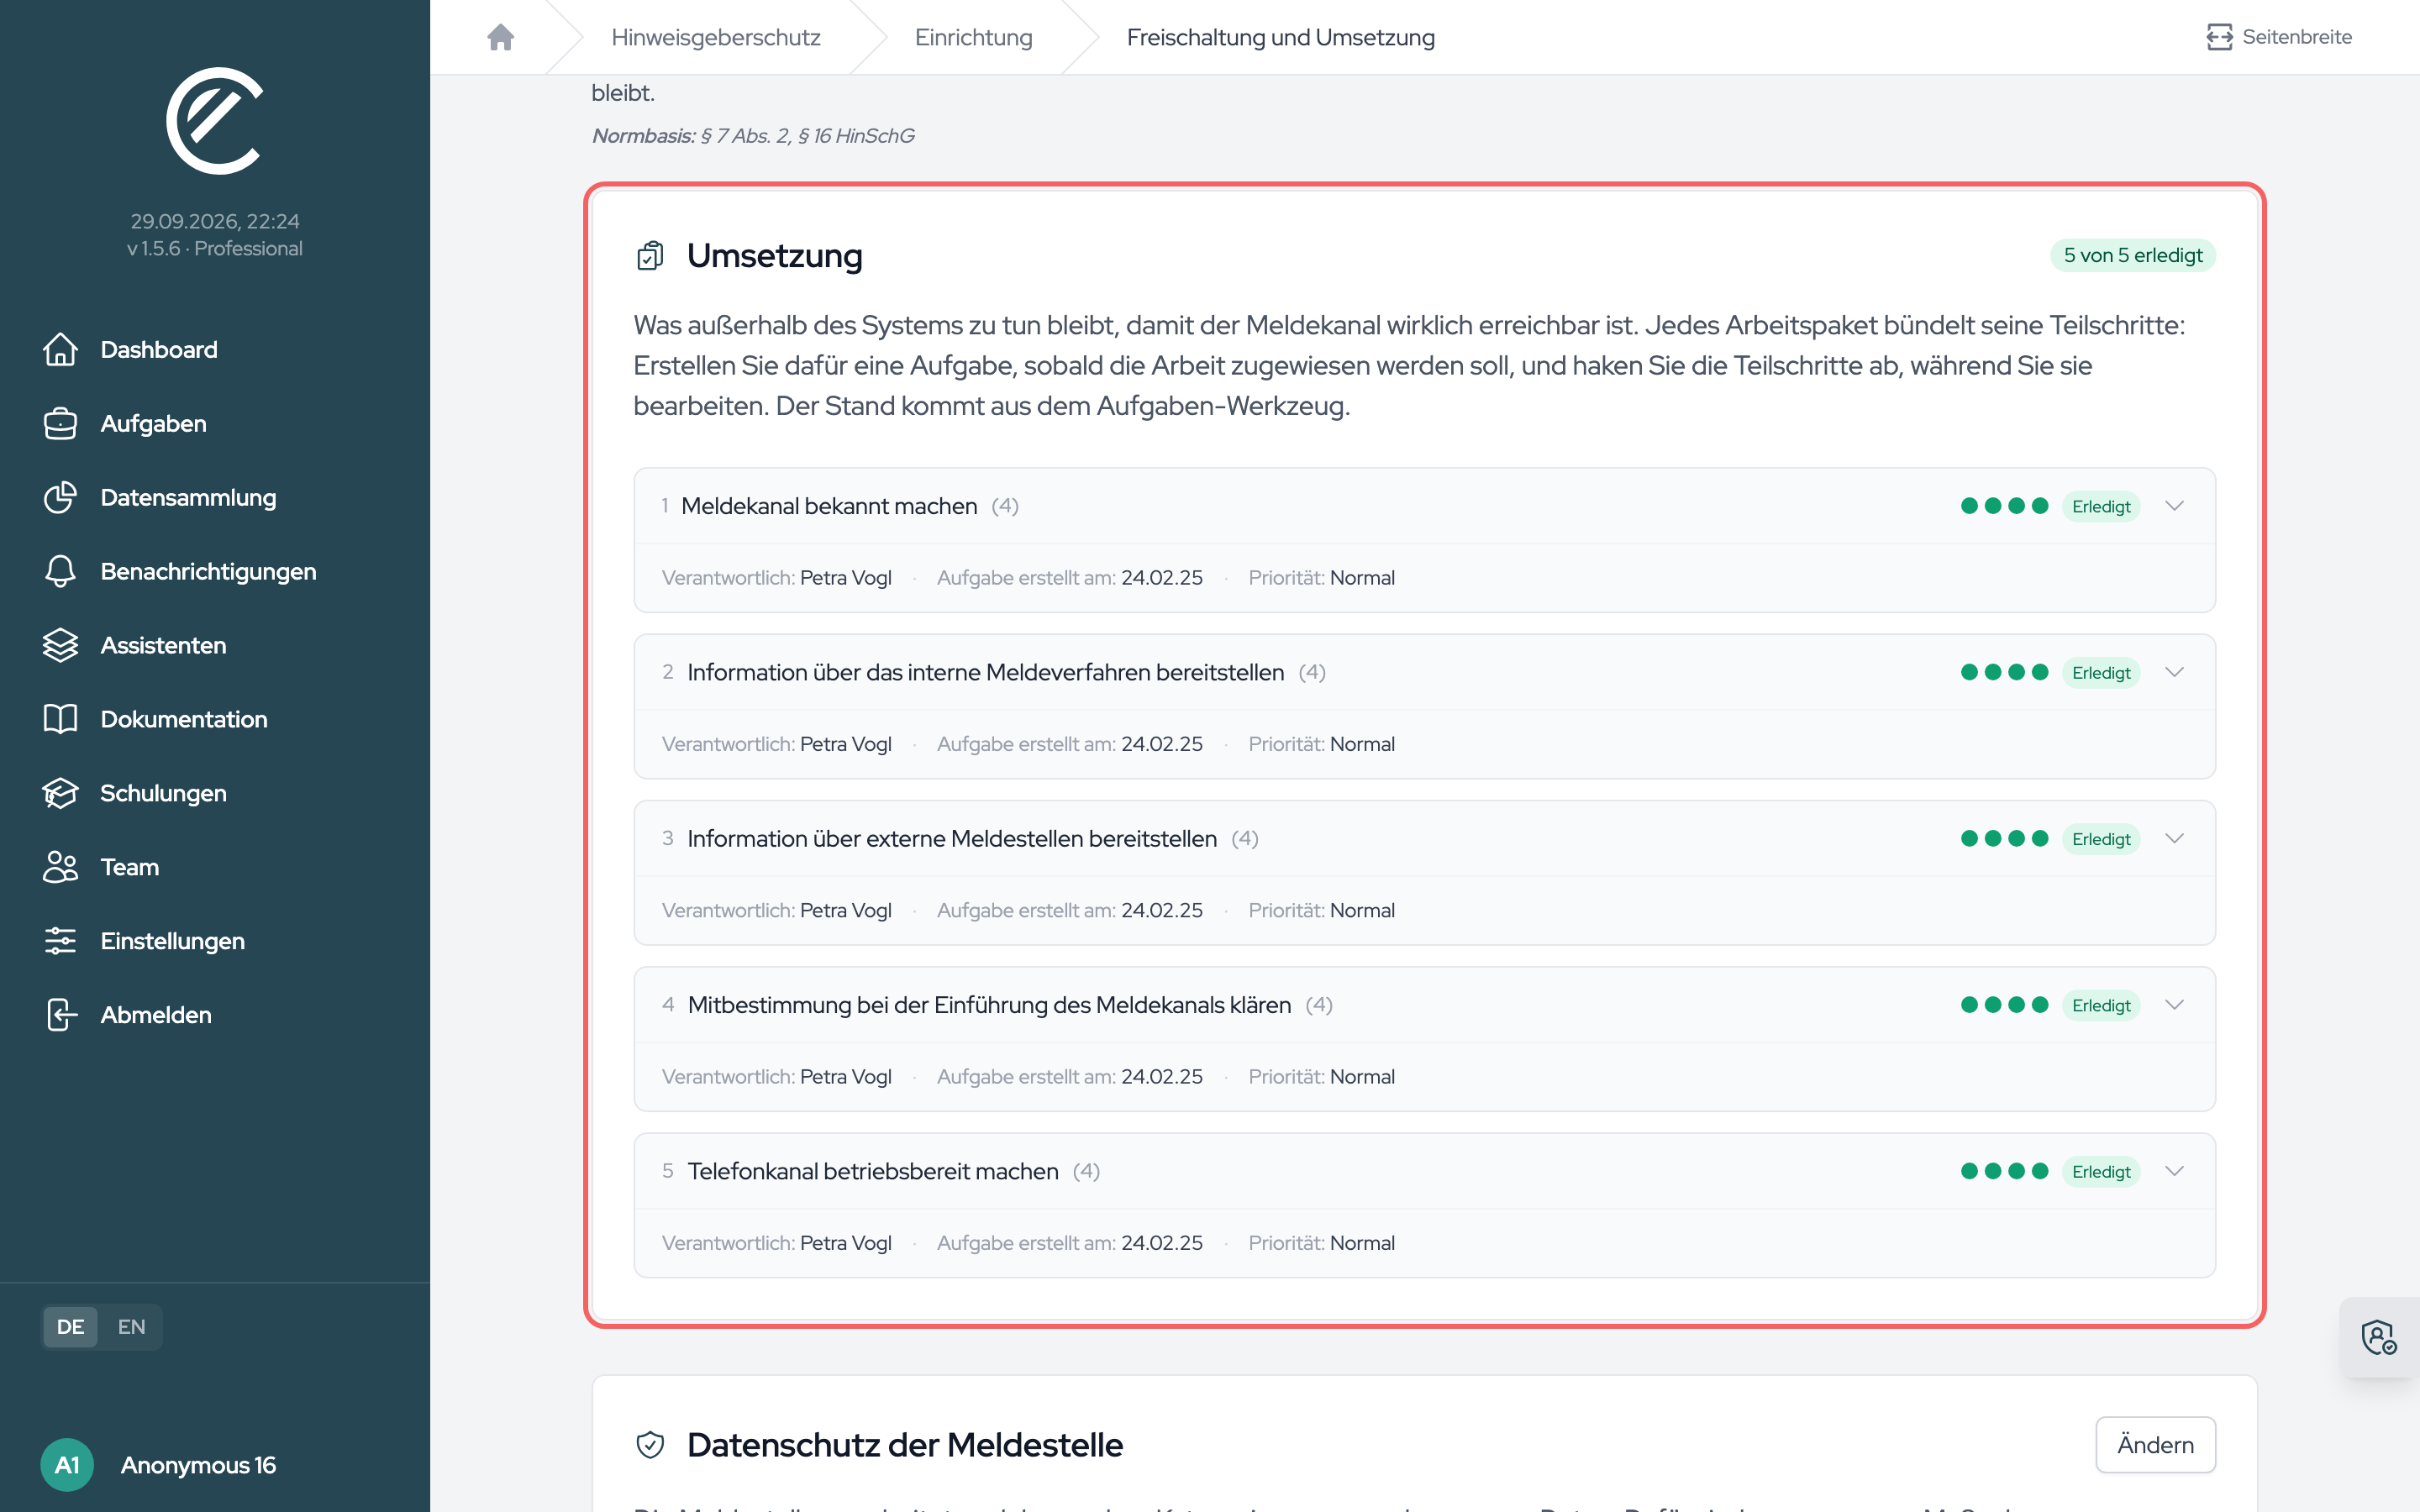Click 'Anonymous 16' user name
The width and height of the screenshot is (2420, 1512).
pyautogui.click(x=198, y=1466)
